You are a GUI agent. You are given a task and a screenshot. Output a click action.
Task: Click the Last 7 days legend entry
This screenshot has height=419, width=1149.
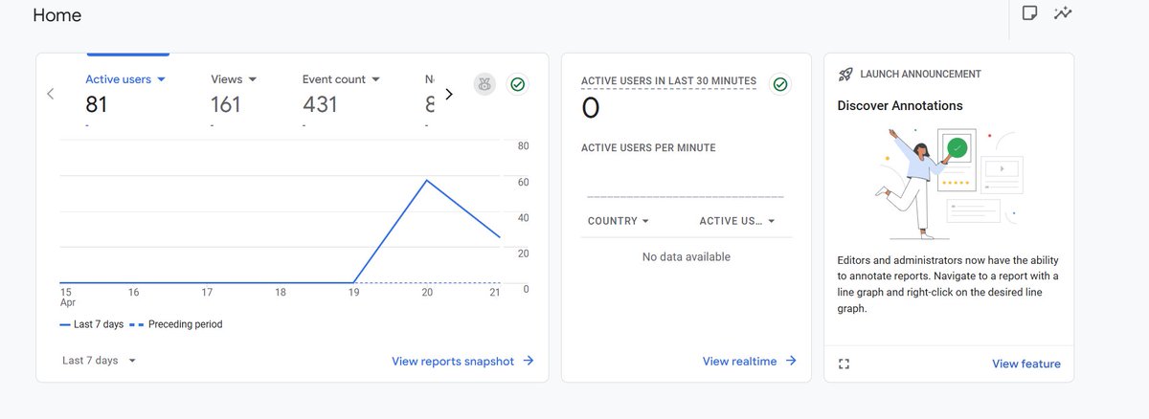(x=92, y=324)
